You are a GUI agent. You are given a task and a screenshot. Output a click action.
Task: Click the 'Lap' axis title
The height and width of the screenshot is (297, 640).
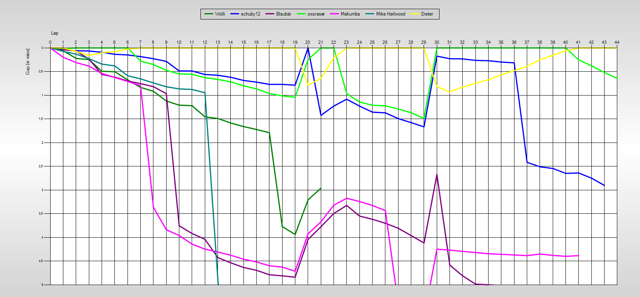point(55,33)
